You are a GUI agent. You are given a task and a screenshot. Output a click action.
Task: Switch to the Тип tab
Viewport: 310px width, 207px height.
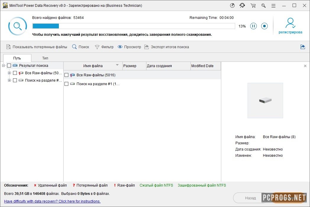pyautogui.click(x=45, y=58)
